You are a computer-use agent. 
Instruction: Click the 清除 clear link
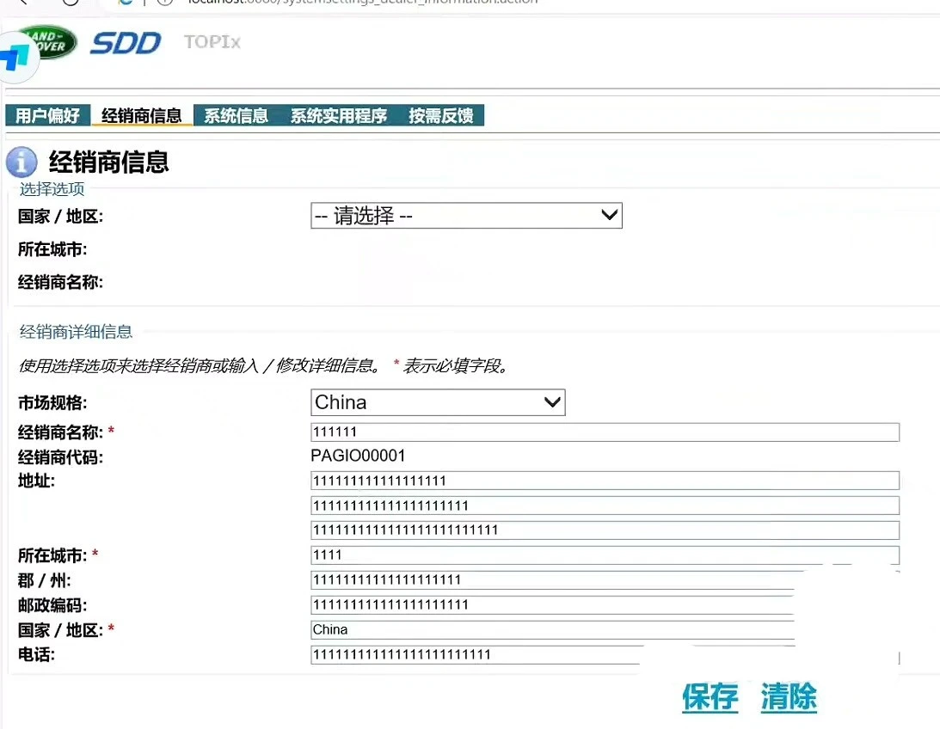pyautogui.click(x=788, y=698)
